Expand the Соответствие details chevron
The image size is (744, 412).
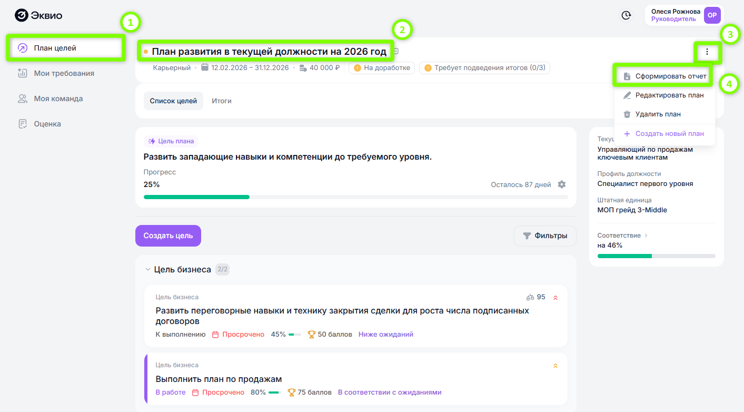click(x=646, y=236)
